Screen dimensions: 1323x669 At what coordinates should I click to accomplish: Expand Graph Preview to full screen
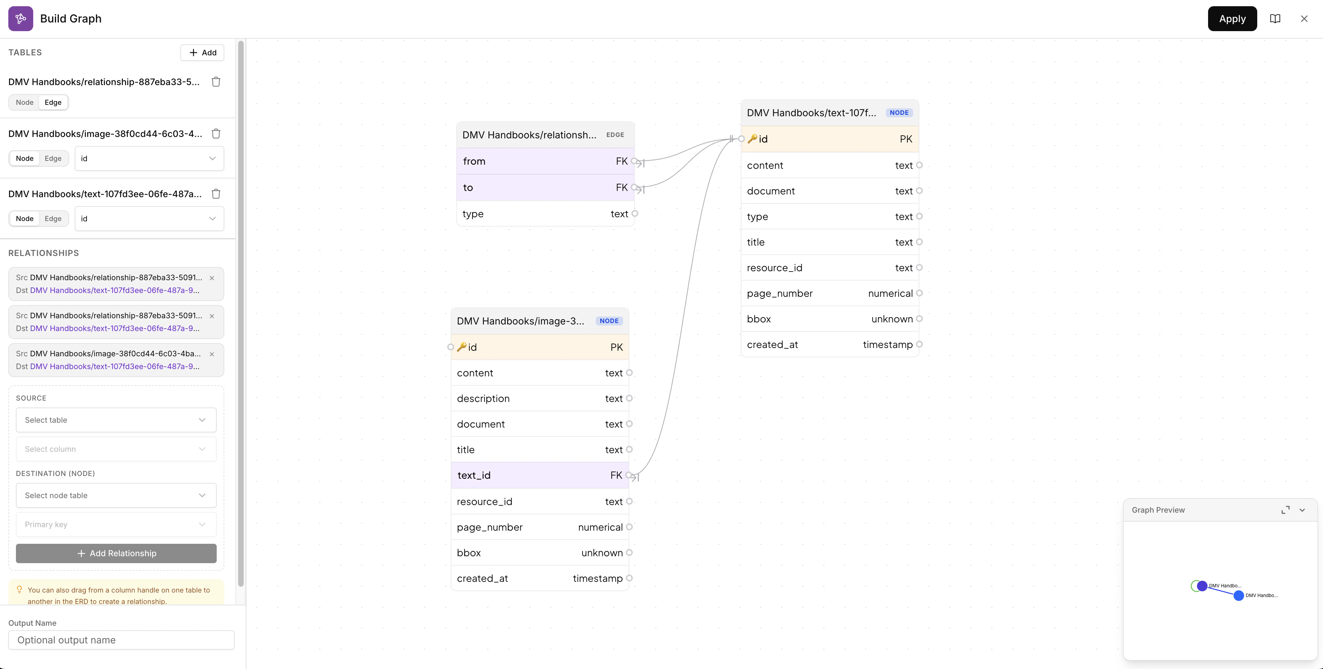point(1286,510)
